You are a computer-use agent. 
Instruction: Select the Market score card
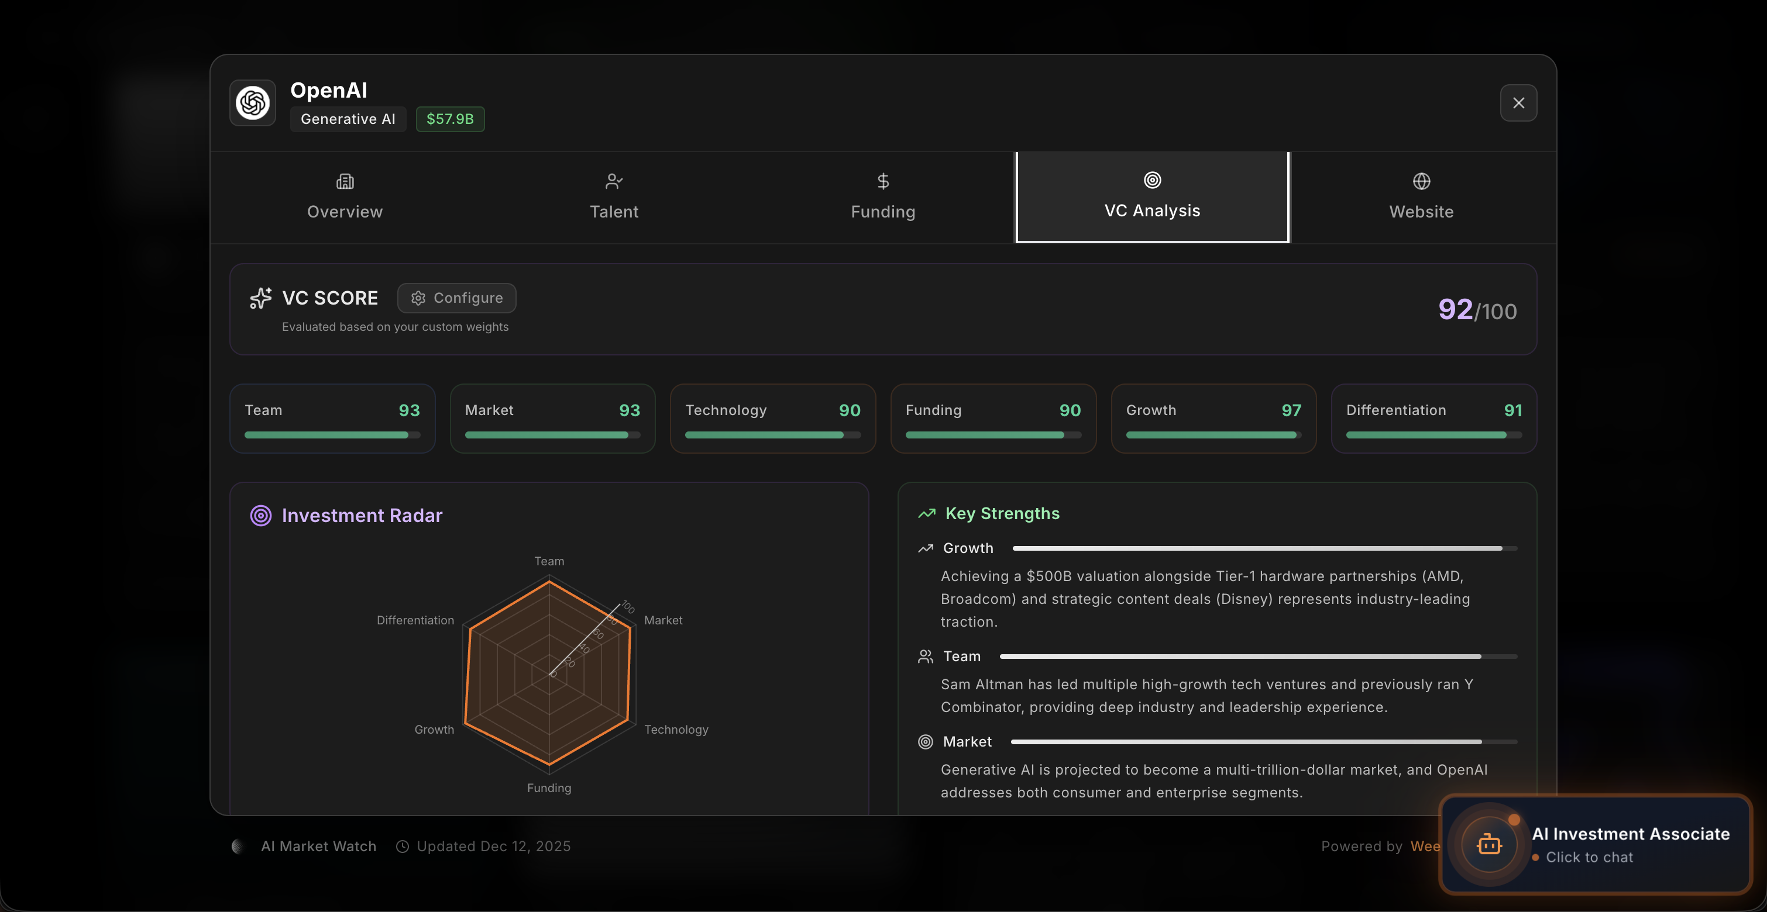552,419
